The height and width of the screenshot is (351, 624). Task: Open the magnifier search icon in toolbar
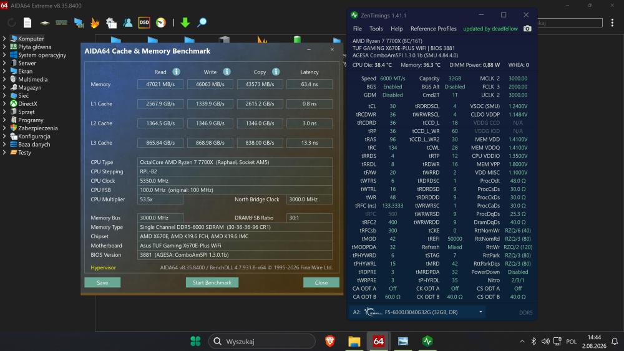click(x=202, y=22)
